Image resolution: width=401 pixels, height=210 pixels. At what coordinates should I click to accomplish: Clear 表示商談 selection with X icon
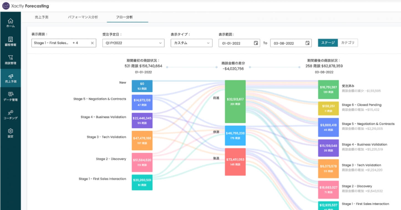click(x=92, y=43)
